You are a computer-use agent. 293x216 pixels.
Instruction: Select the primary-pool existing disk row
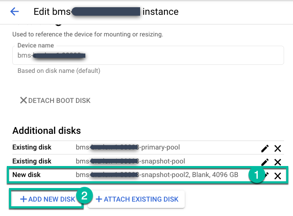(x=127, y=147)
